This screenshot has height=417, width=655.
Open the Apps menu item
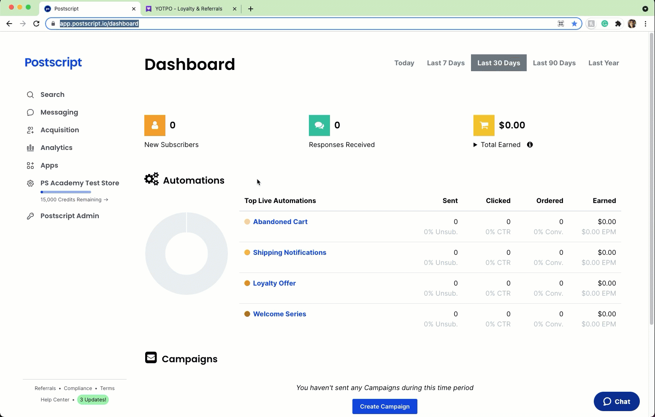point(49,166)
